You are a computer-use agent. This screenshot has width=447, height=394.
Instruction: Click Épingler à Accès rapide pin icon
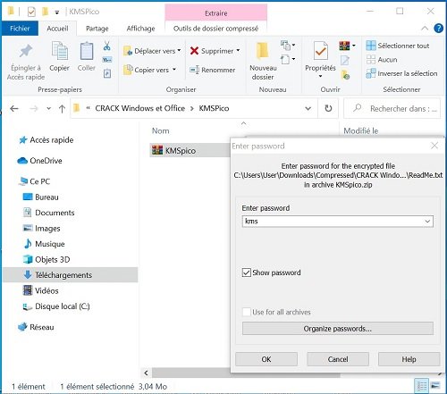tap(26, 51)
